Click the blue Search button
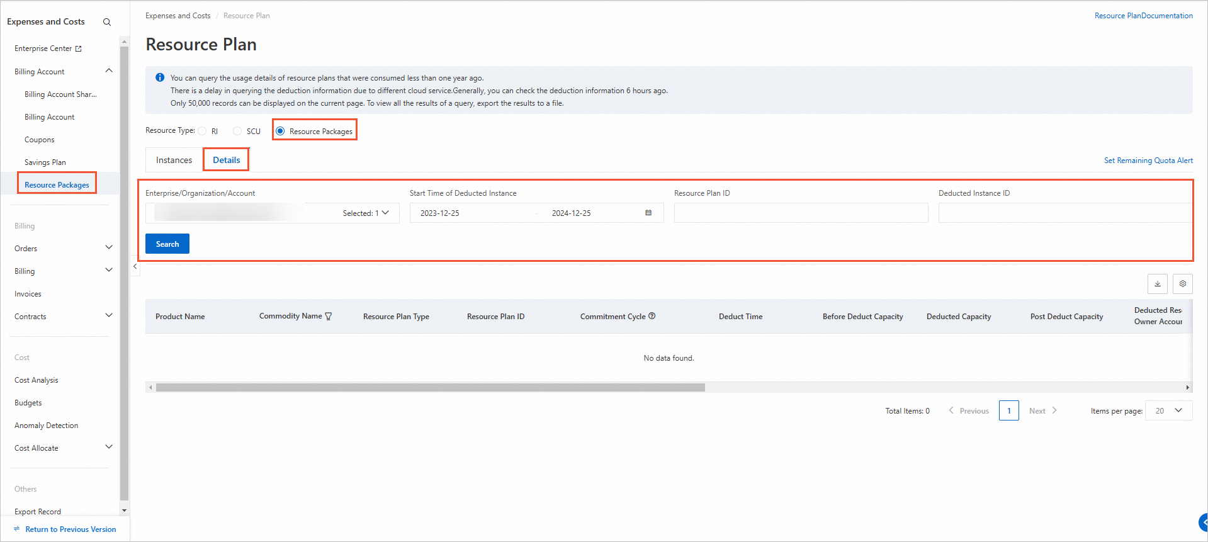Image resolution: width=1208 pixels, height=542 pixels. pos(167,244)
